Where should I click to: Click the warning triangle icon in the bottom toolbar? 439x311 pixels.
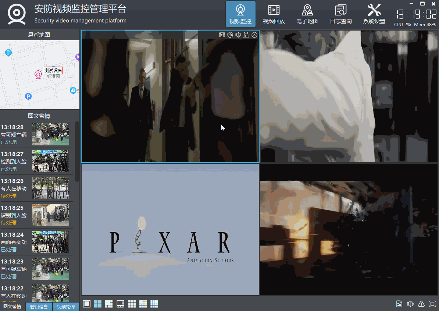[x=421, y=304]
